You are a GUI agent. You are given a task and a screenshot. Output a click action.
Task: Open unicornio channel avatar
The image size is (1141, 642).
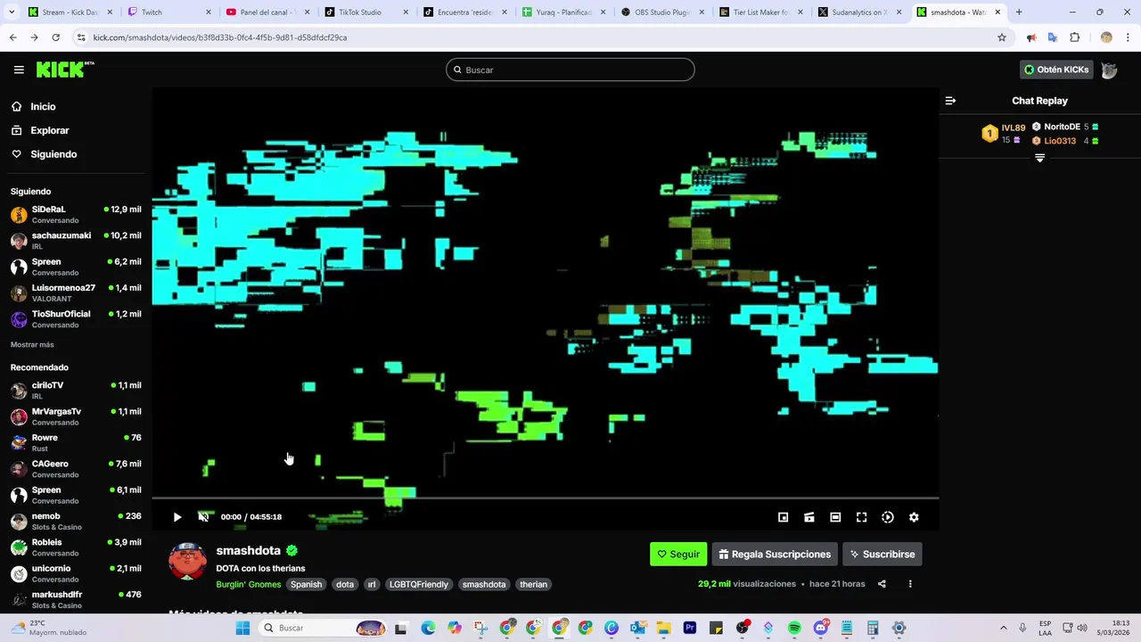point(19,573)
